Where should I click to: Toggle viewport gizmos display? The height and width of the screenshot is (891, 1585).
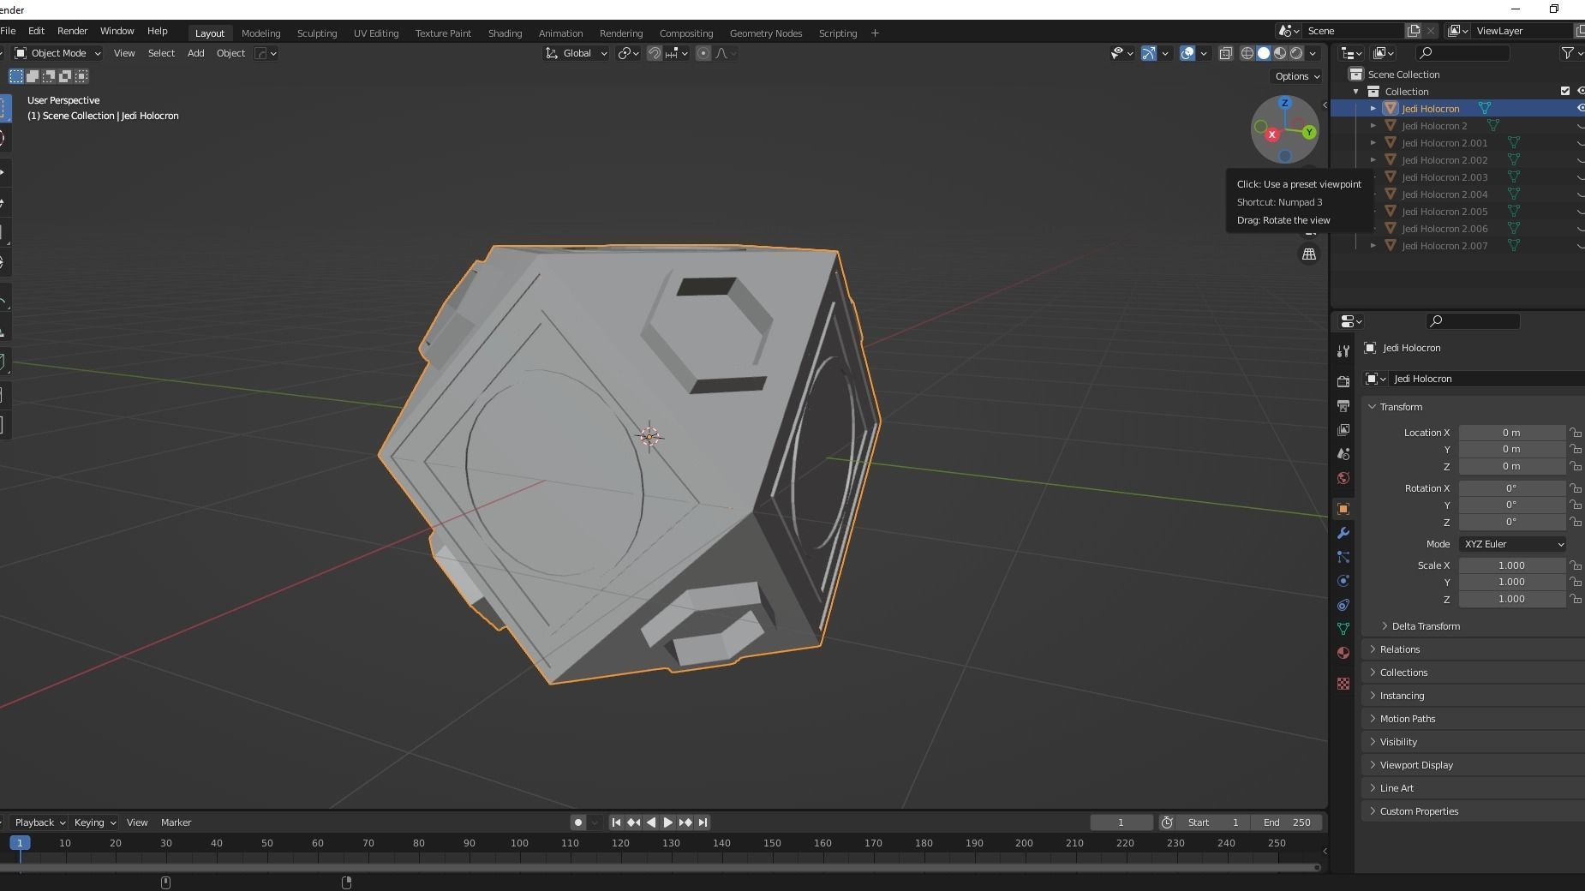point(1149,53)
